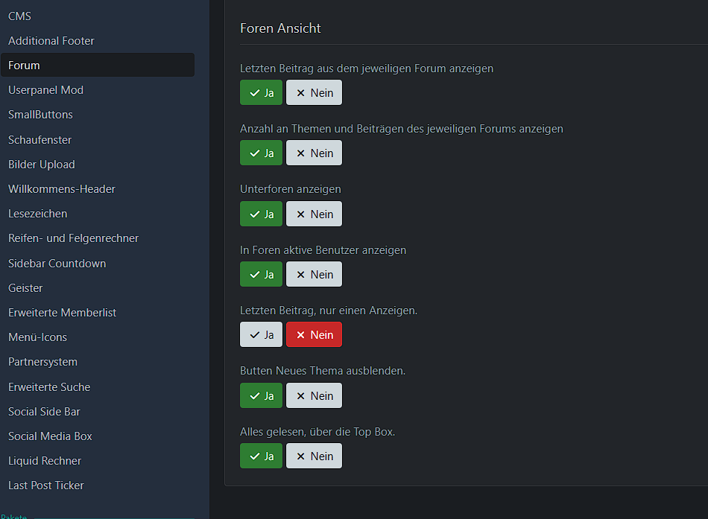Image resolution: width=708 pixels, height=519 pixels.
Task: Choose Nein for 'In Foren aktive Benutzer anzeigen'
Action: tap(314, 275)
